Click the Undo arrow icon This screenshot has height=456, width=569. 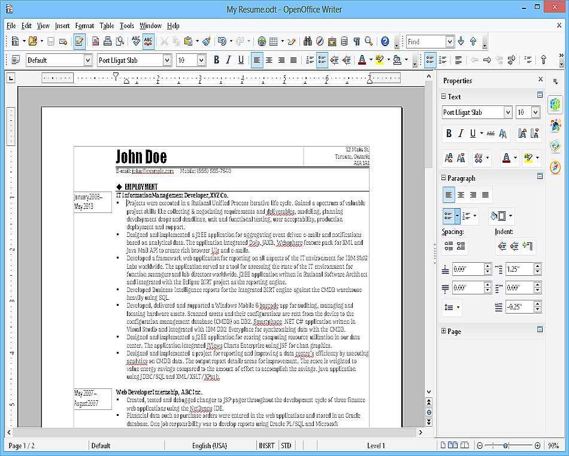tap(222, 41)
